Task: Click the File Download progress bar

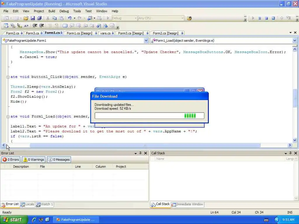Action: (149, 116)
